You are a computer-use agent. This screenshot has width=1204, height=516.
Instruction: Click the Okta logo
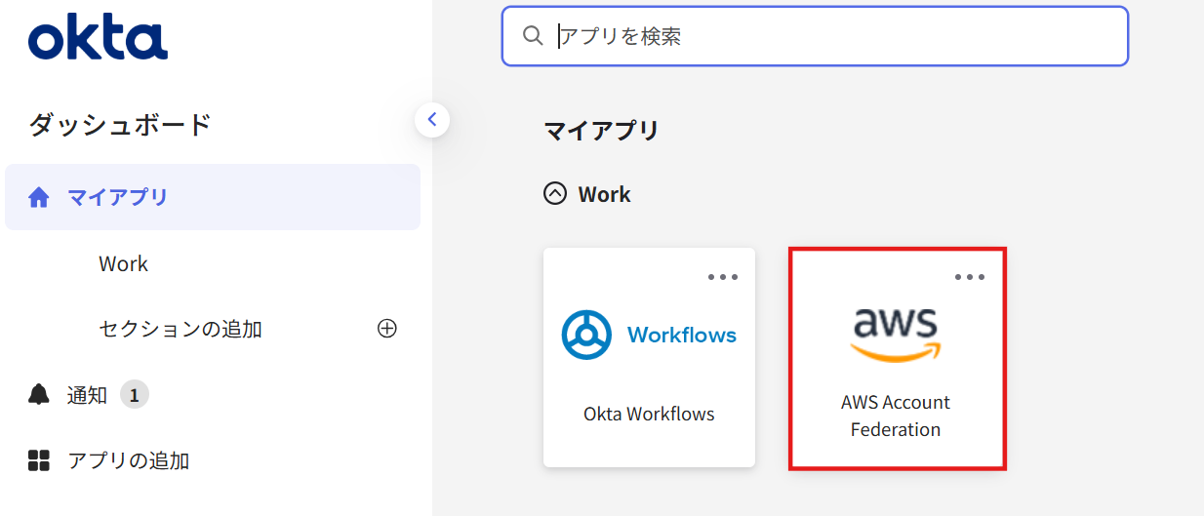(x=98, y=38)
